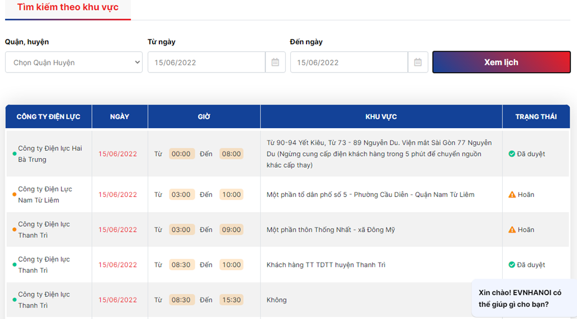
Task: Click the green Đã duyệt checkmark for Hai Bà Trưng
Action: click(x=512, y=154)
